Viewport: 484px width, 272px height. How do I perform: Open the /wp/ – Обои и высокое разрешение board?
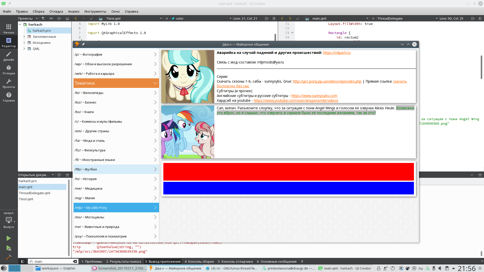tap(116, 64)
